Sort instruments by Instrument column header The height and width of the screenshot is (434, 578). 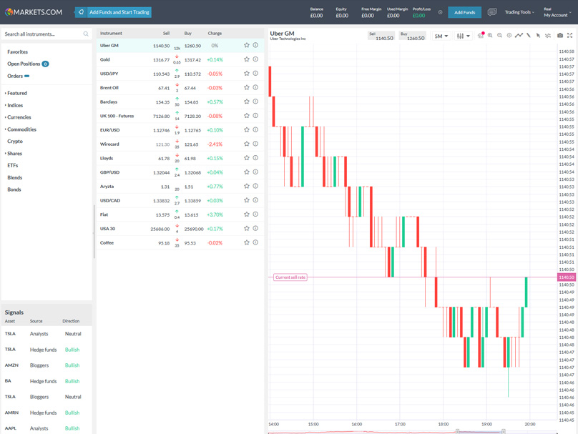point(111,33)
